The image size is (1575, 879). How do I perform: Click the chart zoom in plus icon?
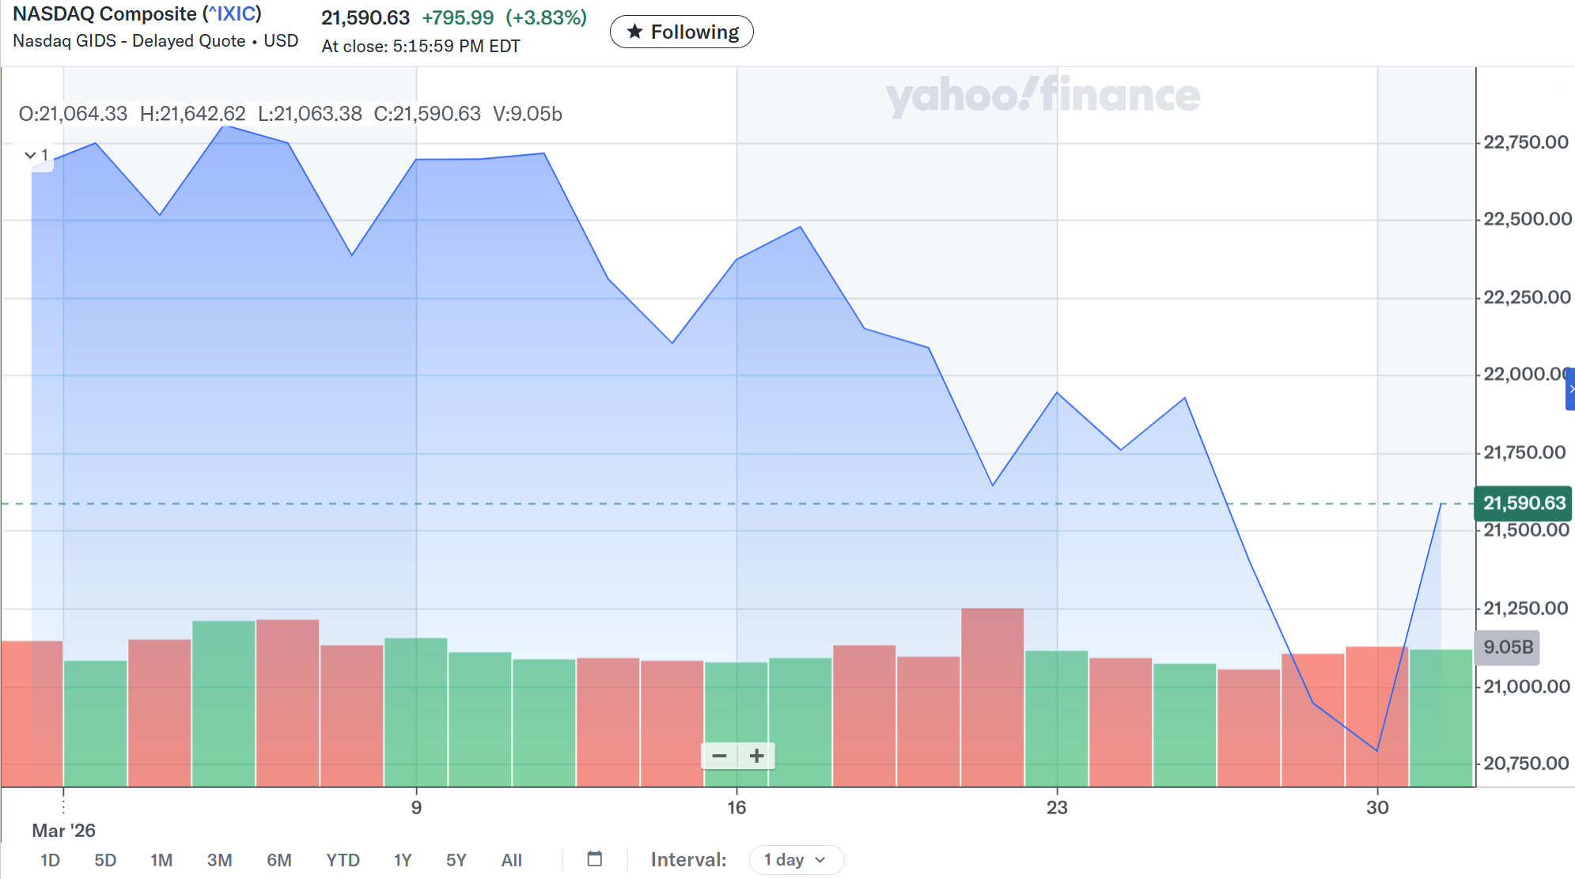click(x=756, y=756)
